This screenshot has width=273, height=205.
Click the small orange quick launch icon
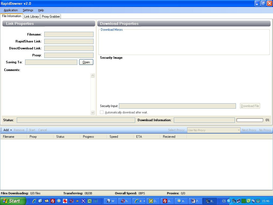coord(77,201)
